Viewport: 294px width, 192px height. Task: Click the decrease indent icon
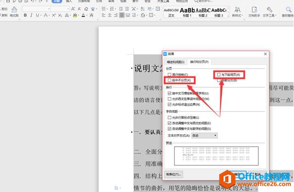pos(121,9)
